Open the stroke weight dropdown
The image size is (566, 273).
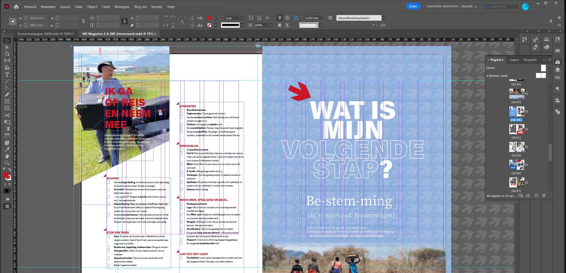(242, 18)
